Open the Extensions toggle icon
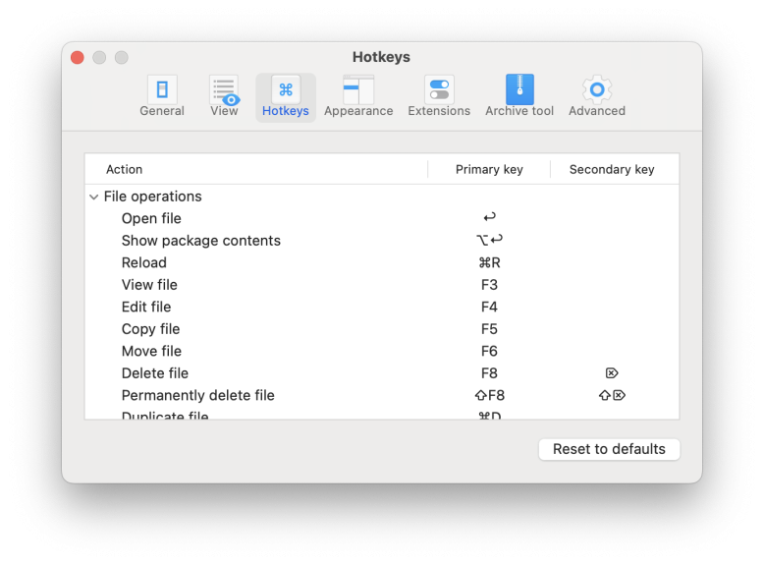The width and height of the screenshot is (764, 565). (x=439, y=89)
